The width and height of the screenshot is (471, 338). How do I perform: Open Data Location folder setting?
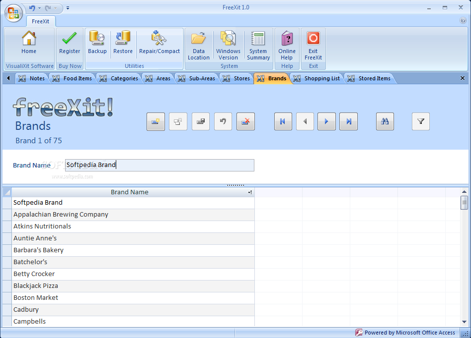pos(199,45)
